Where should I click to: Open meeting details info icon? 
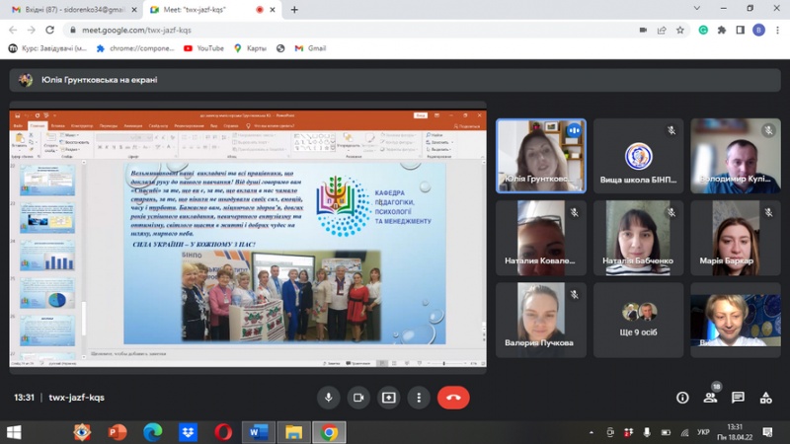coord(682,398)
